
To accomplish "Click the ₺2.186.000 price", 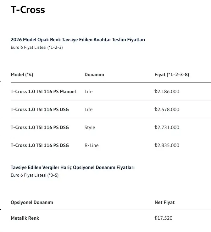I will click(x=167, y=91).
